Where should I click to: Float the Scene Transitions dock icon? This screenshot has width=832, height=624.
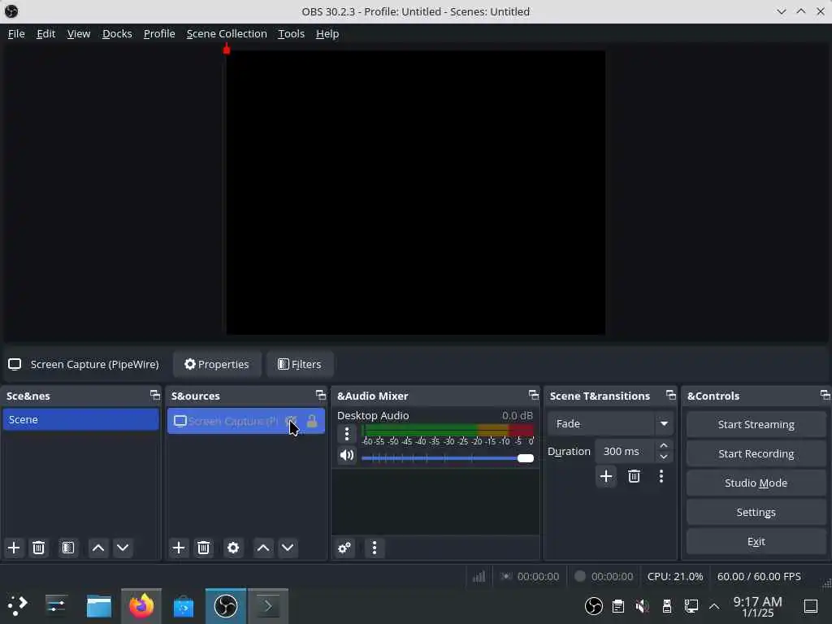670,395
